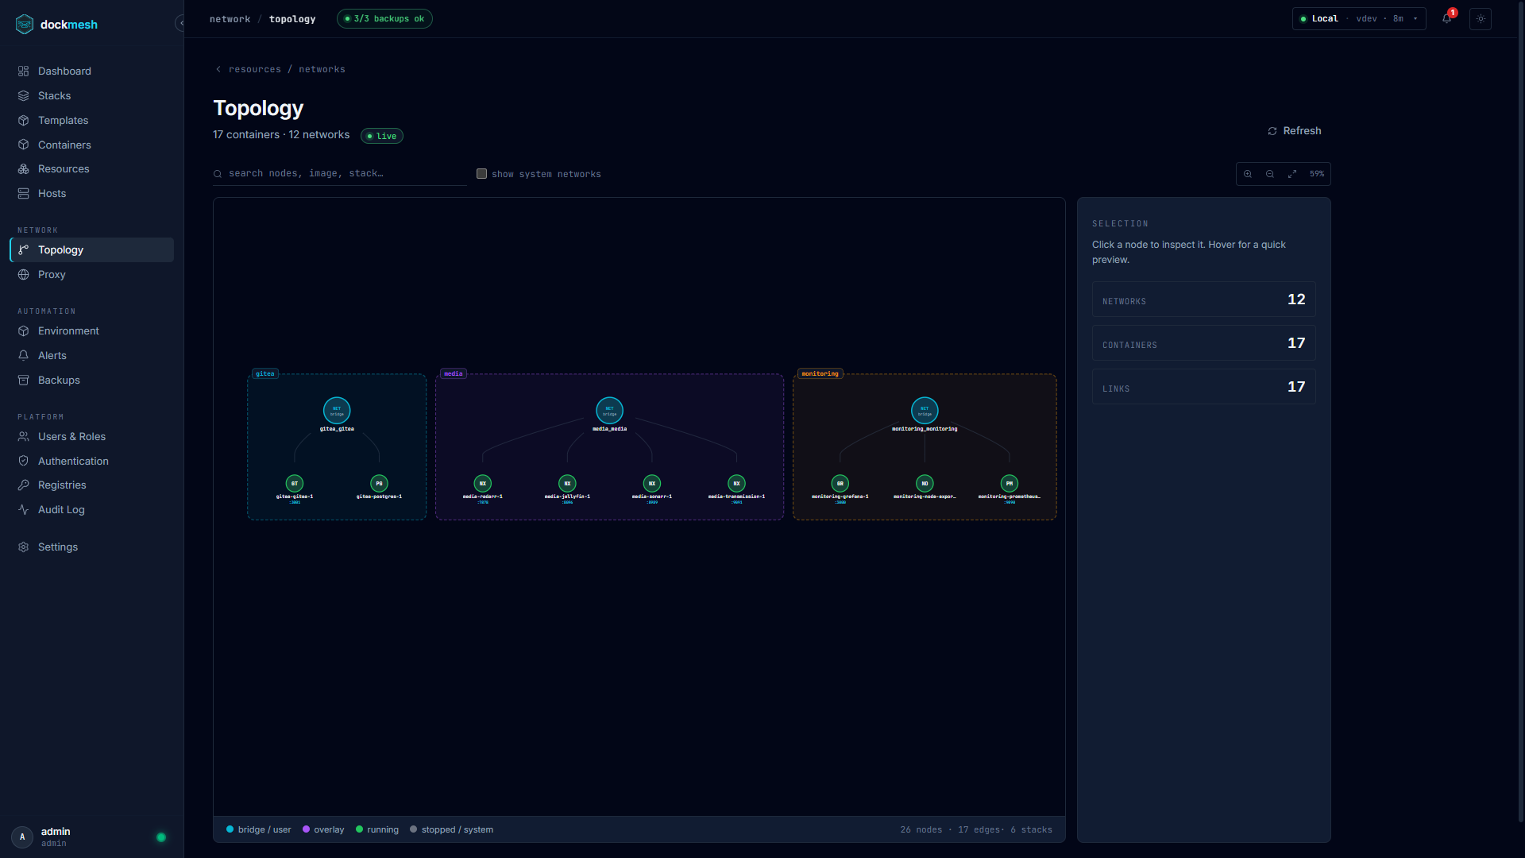Select the media_media network node
The width and height of the screenshot is (1525, 858).
pyautogui.click(x=609, y=411)
